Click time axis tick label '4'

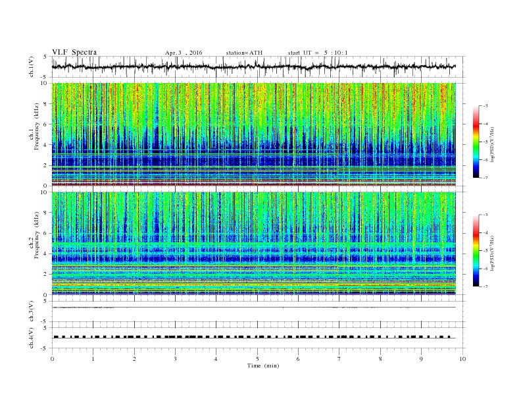pyautogui.click(x=216, y=359)
